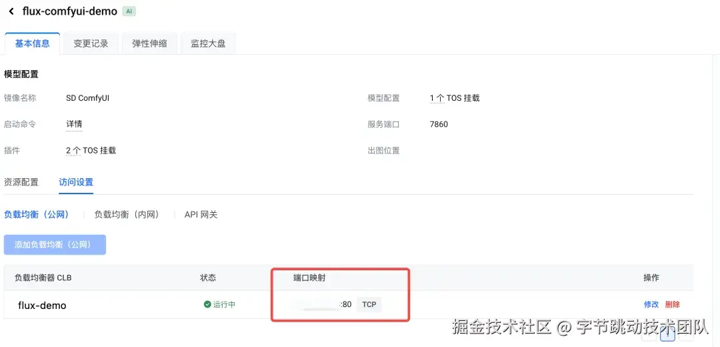Click the TCP protocol tag

tap(369, 305)
